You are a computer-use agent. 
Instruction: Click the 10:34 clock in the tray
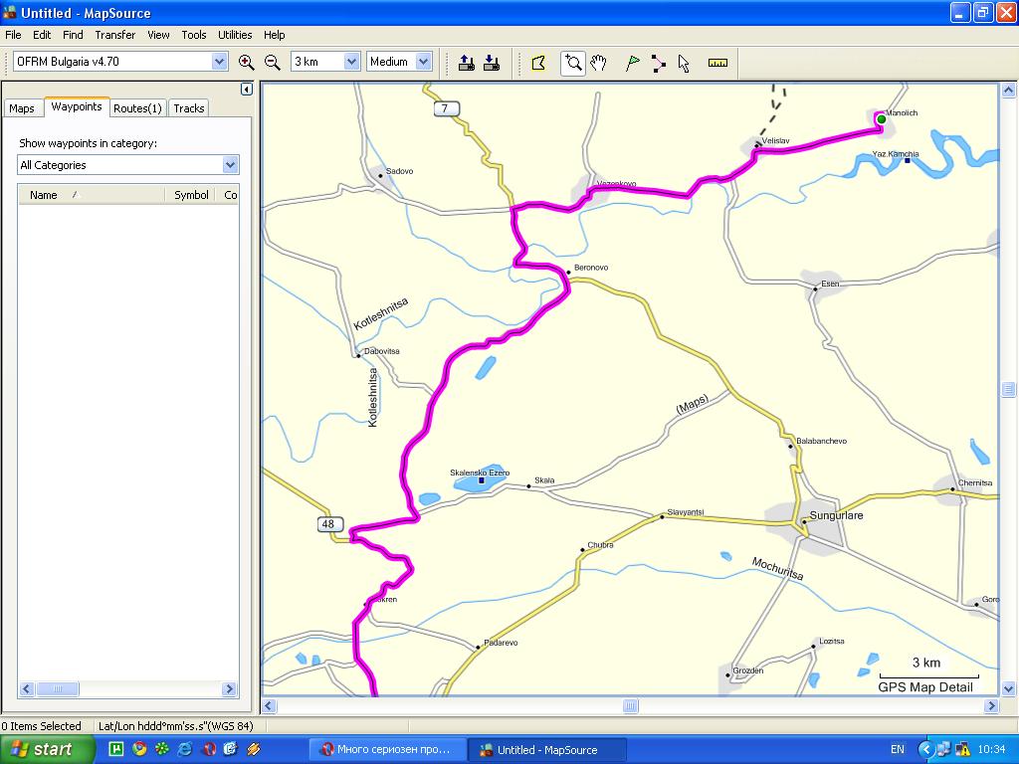992,750
